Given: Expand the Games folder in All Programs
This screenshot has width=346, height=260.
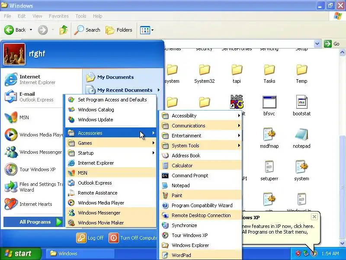Looking at the screenshot, I should point(111,143).
